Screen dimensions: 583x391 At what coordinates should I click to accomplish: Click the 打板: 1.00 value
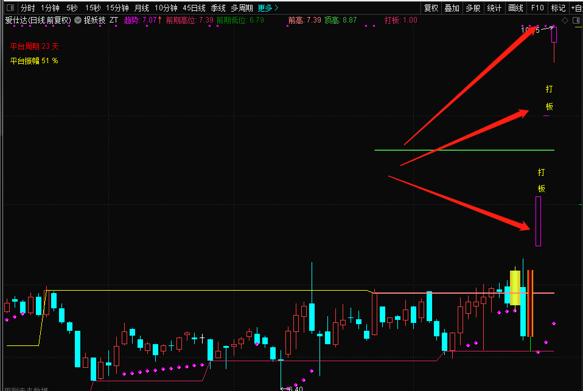tap(401, 20)
